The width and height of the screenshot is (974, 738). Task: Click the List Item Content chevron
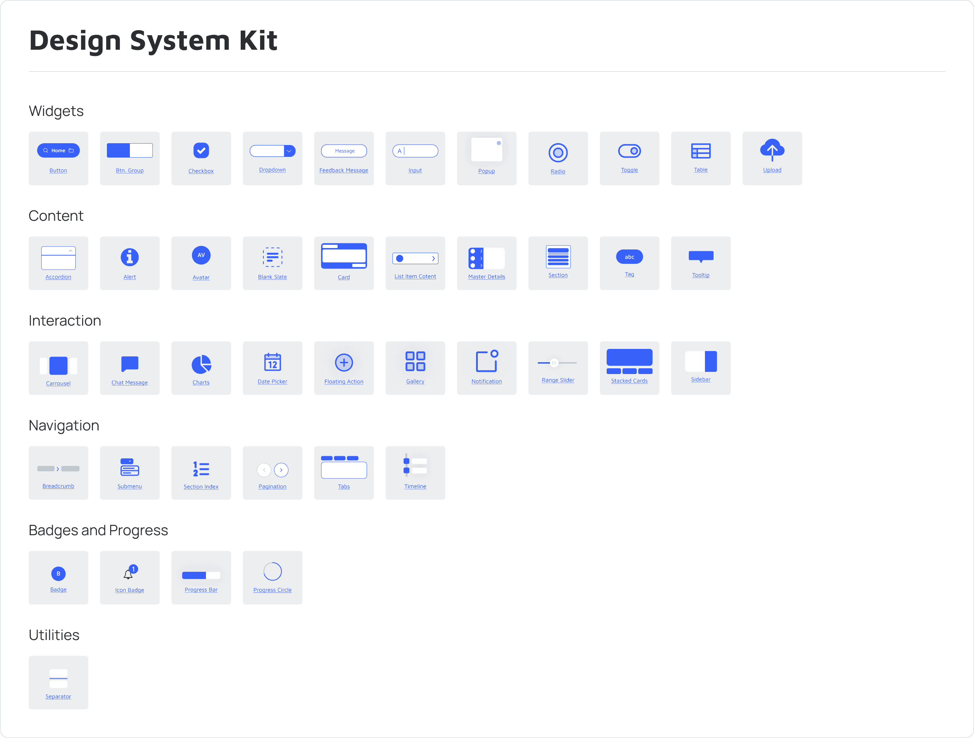[433, 259]
